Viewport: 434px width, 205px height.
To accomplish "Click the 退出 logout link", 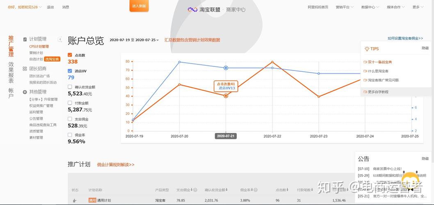I will click(x=50, y=7).
